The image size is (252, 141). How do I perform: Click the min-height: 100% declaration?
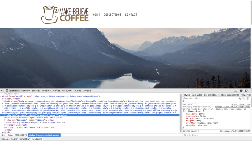(196, 116)
